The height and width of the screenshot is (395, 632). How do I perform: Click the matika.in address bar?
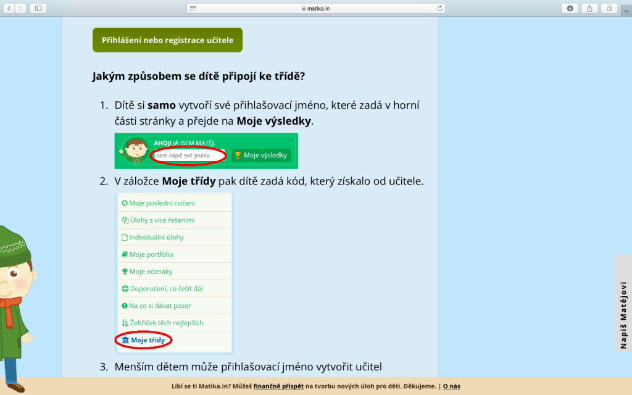pyautogui.click(x=316, y=8)
